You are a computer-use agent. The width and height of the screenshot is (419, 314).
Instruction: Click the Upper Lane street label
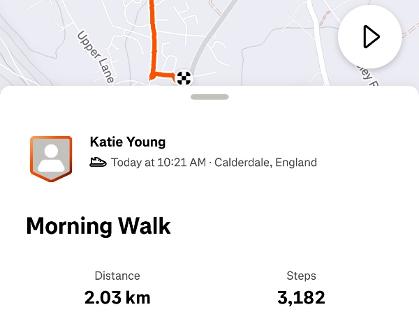pyautogui.click(x=97, y=56)
